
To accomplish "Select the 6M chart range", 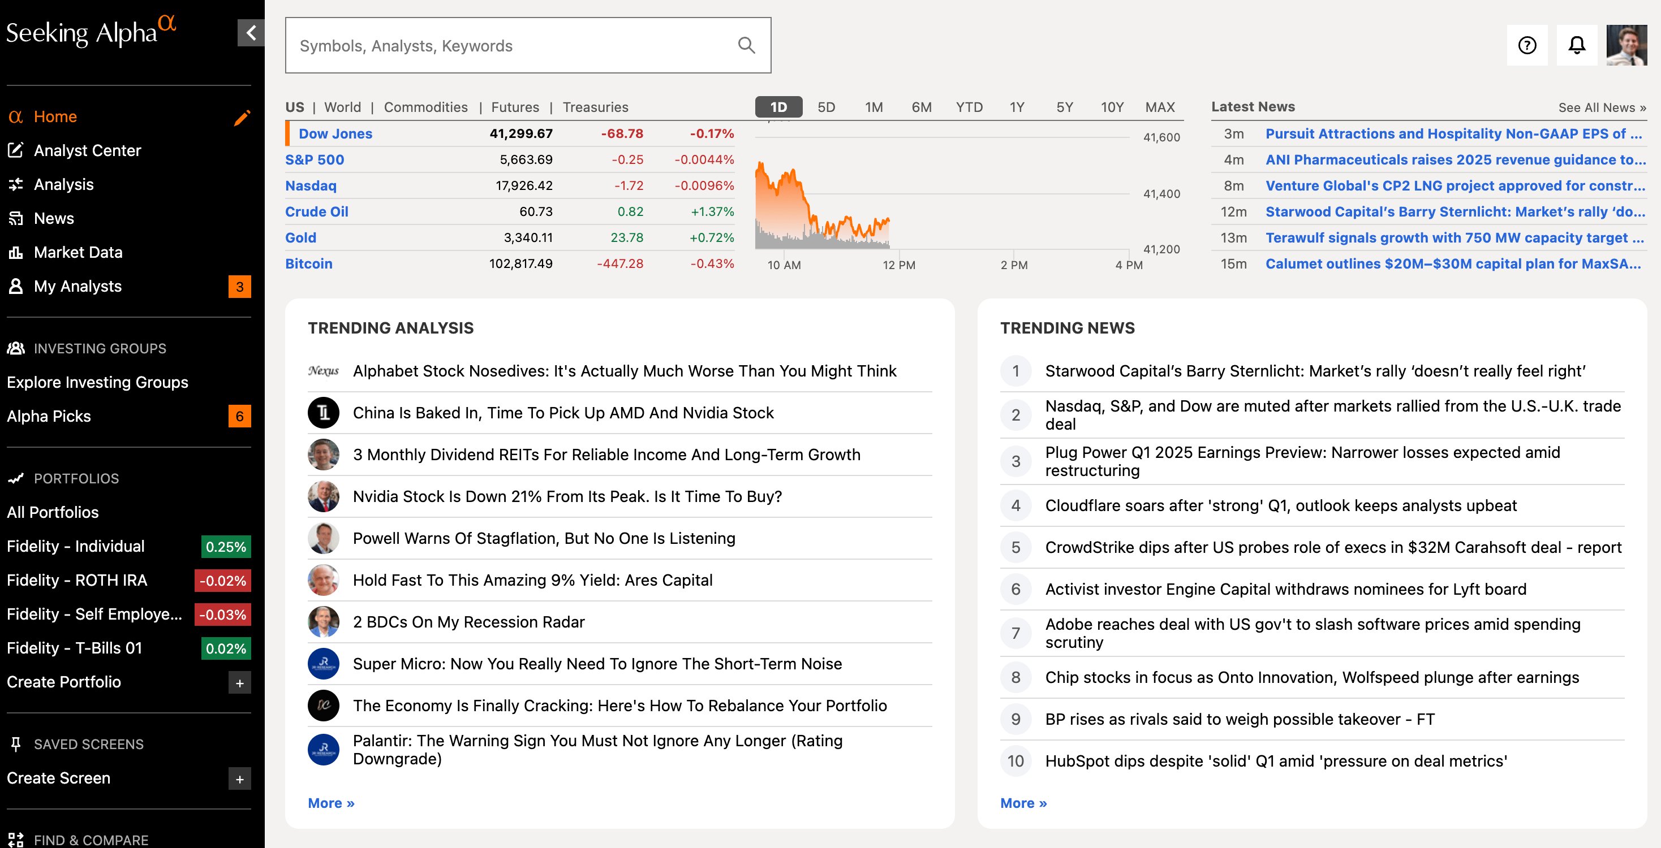I will [922, 107].
